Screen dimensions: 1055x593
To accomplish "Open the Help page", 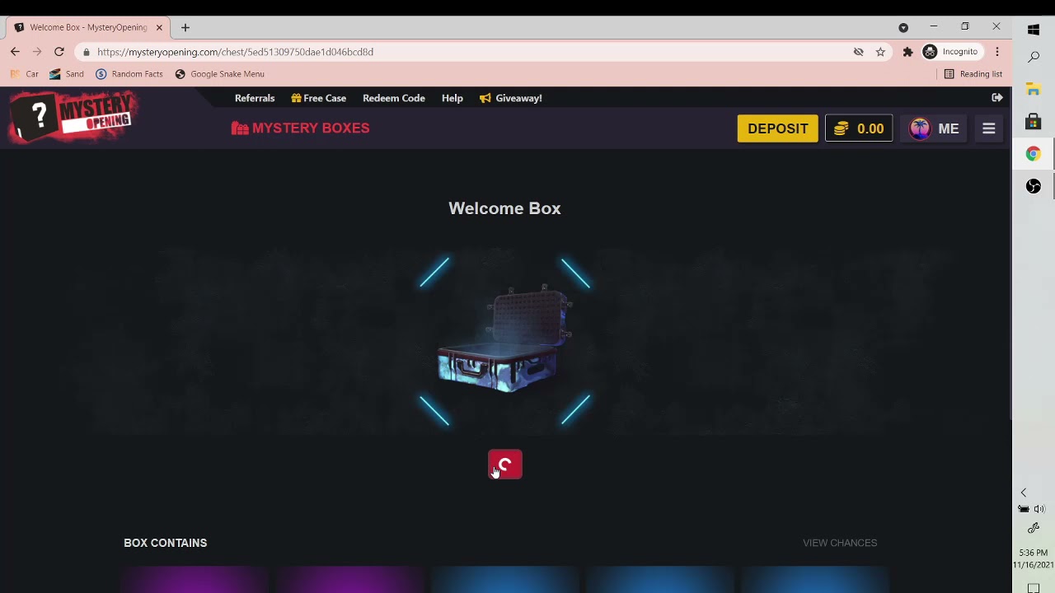I will point(452,98).
